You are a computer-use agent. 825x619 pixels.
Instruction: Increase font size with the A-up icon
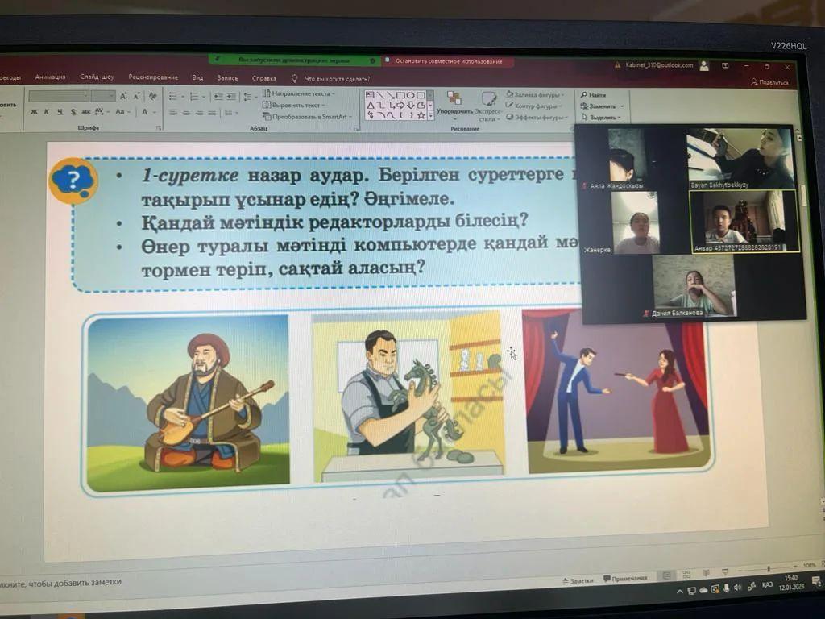123,97
